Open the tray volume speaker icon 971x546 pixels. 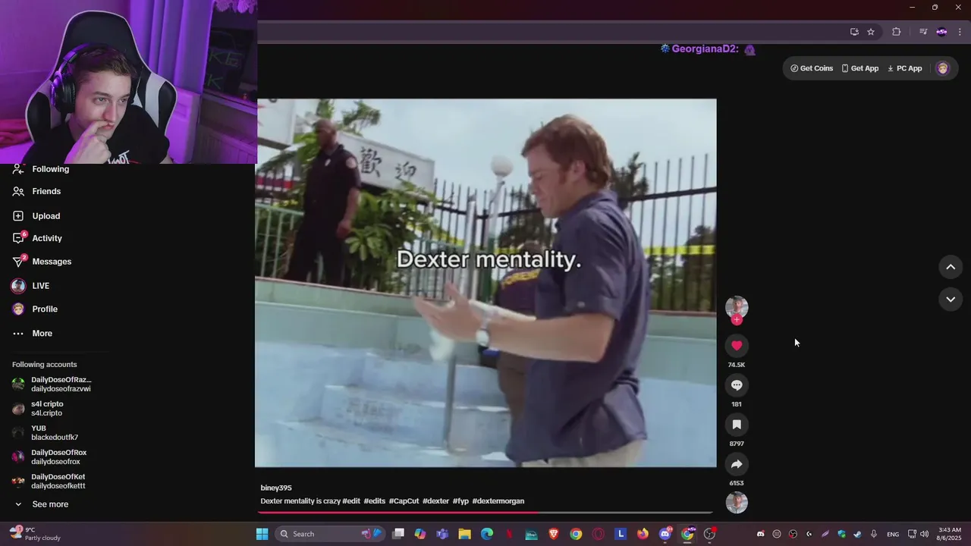pyautogui.click(x=924, y=534)
